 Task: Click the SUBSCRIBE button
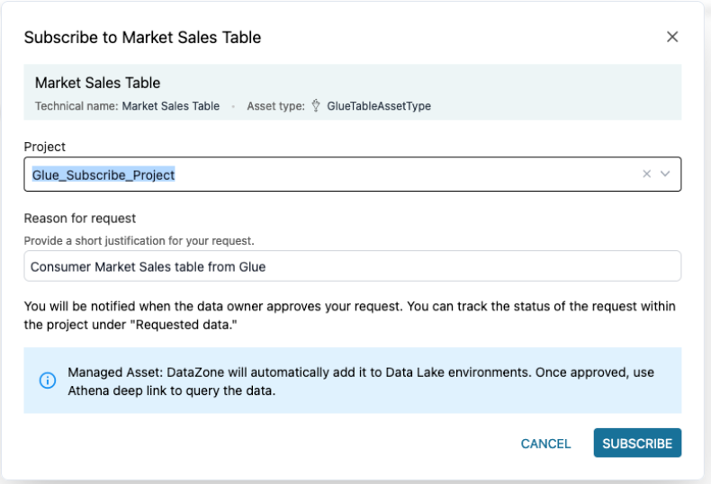637,444
